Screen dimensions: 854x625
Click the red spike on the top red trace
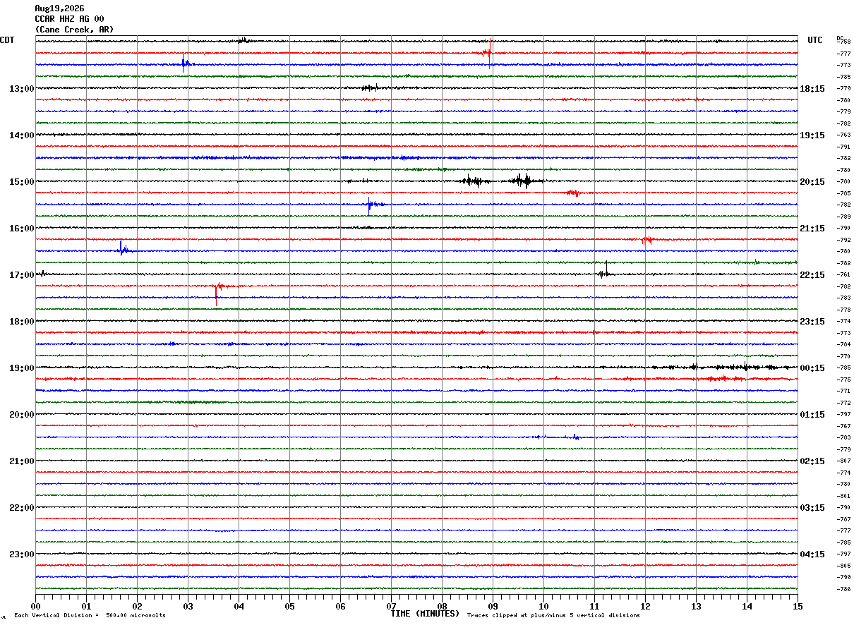[x=490, y=51]
